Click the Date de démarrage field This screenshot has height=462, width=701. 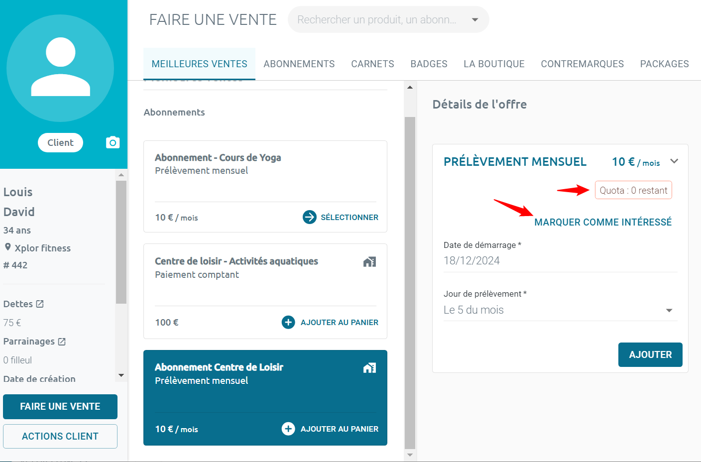560,261
